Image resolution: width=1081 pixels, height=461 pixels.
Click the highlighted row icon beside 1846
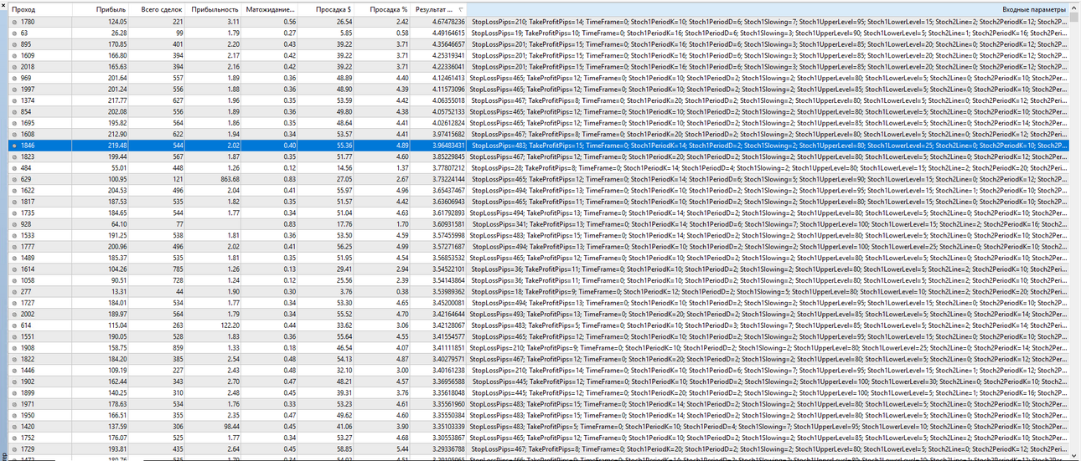14,146
